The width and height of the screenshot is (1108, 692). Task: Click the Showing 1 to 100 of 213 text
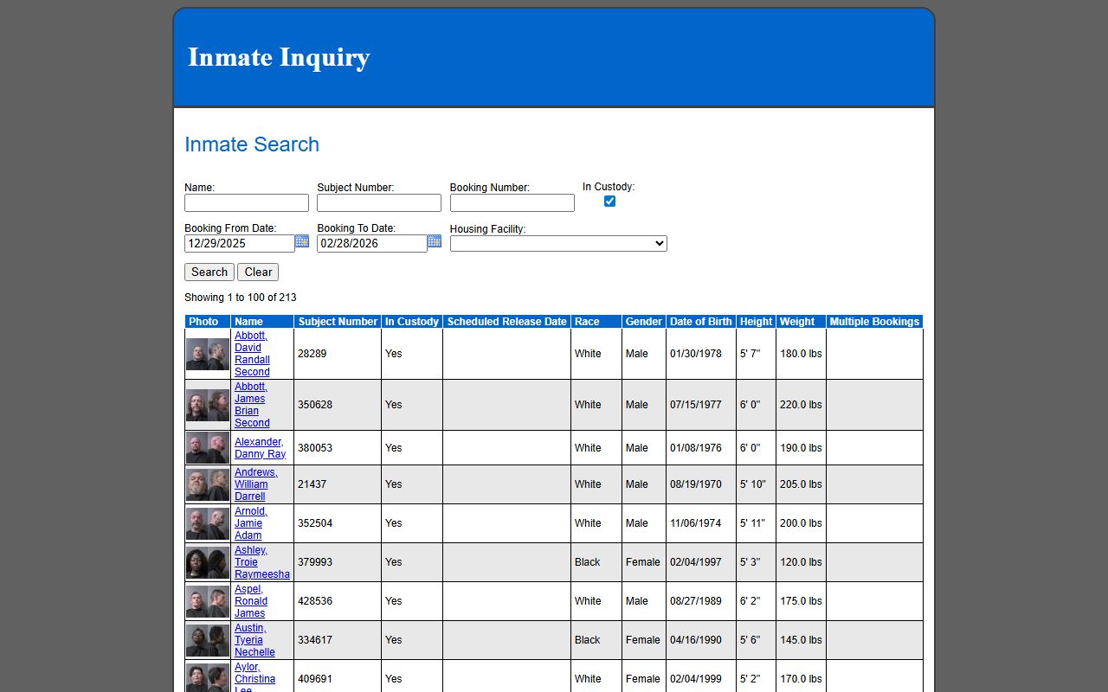pos(241,298)
